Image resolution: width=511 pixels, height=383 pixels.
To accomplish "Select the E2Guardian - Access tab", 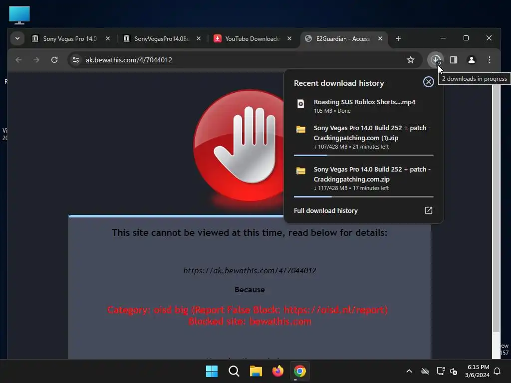I will click(x=343, y=39).
